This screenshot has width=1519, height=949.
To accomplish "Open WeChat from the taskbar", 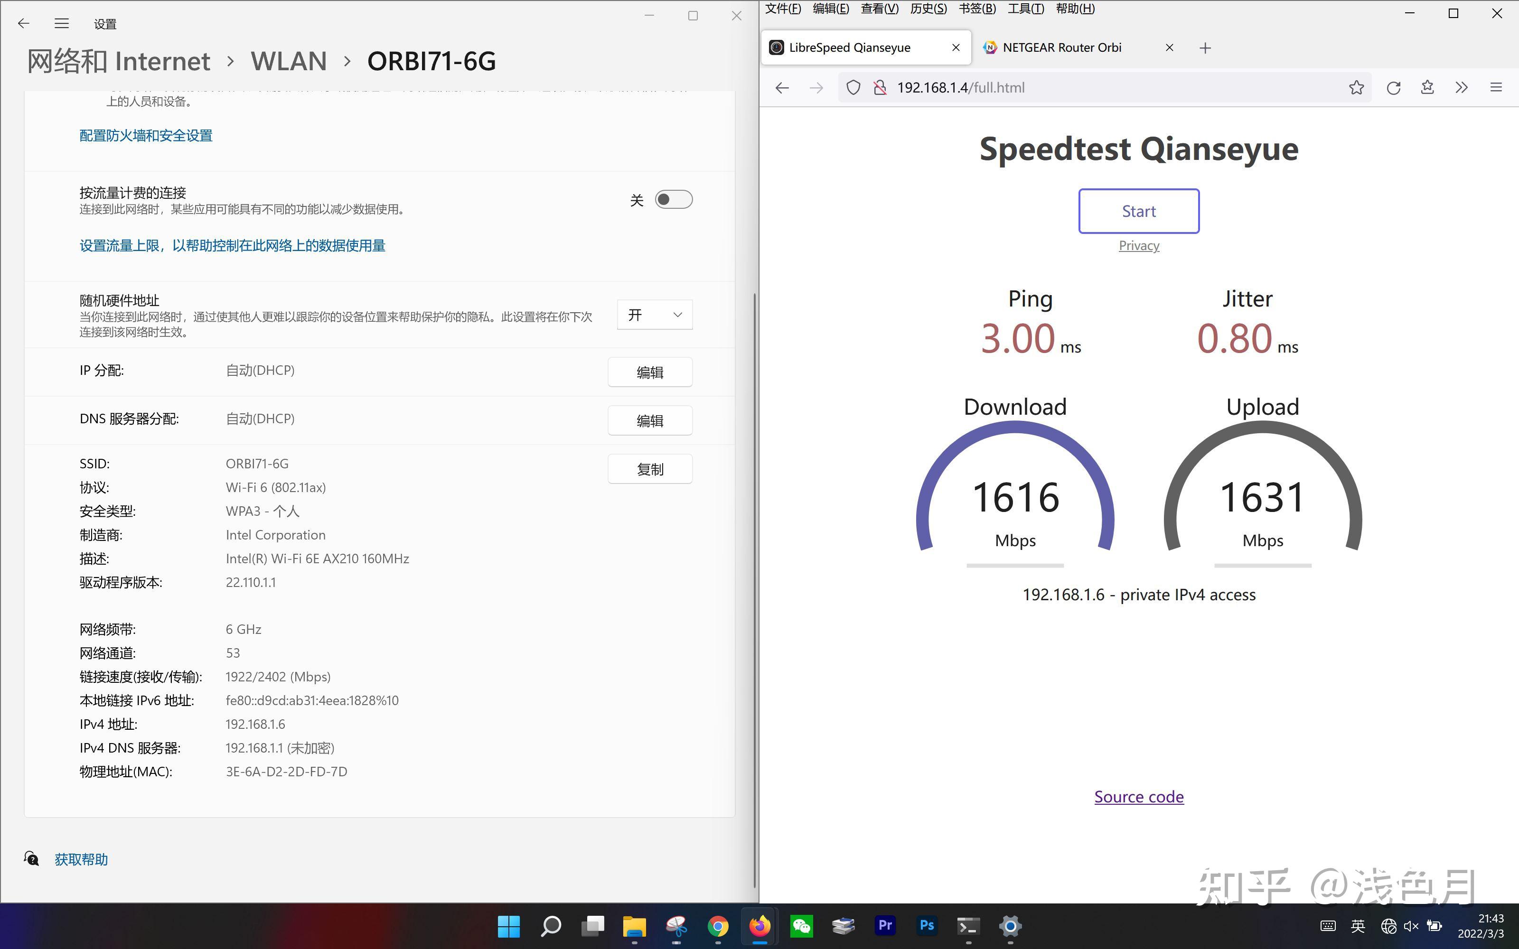I will 802,926.
